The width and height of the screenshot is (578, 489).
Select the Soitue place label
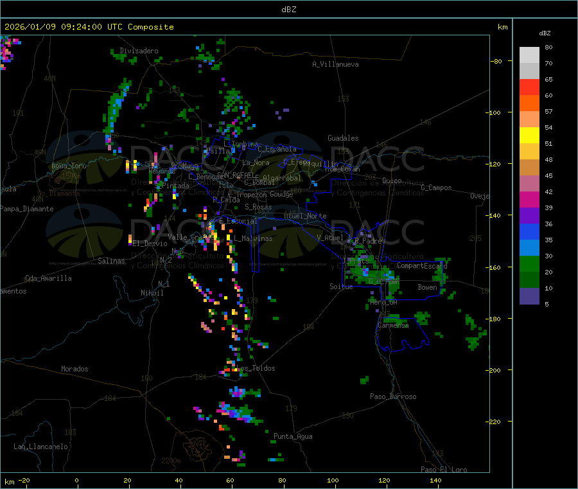pos(341,287)
